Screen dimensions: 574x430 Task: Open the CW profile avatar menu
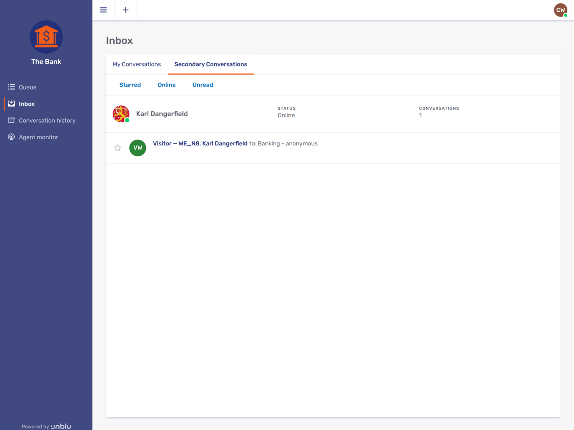pos(561,10)
